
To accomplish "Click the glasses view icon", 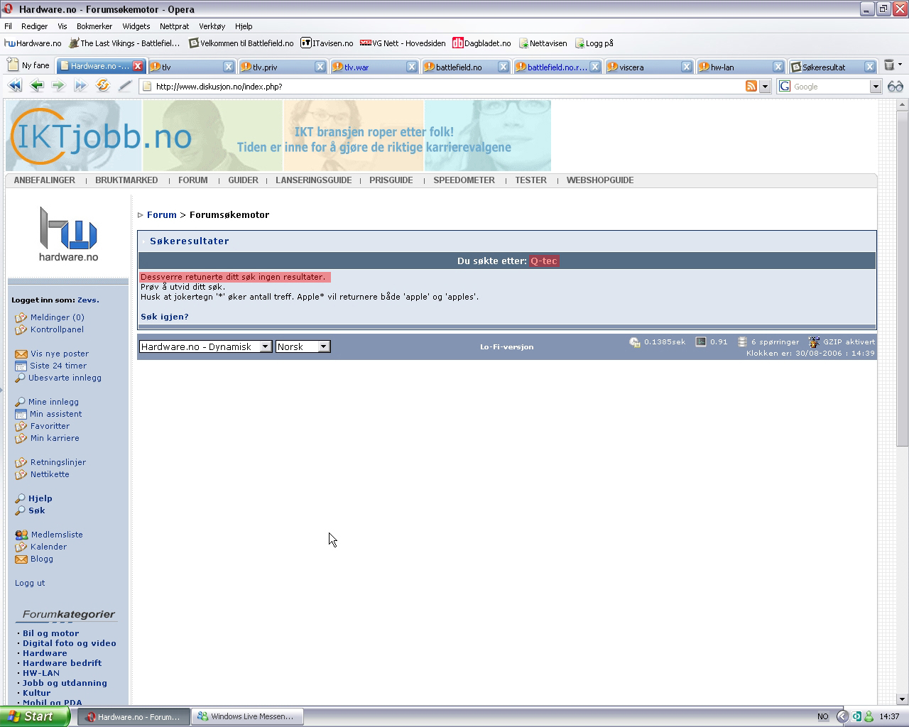I will coord(895,86).
